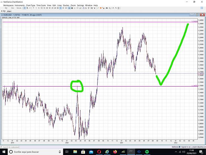Viewport: 206px width, 155px height.
Task: Click the volume icon in system tray
Action: (184, 152)
